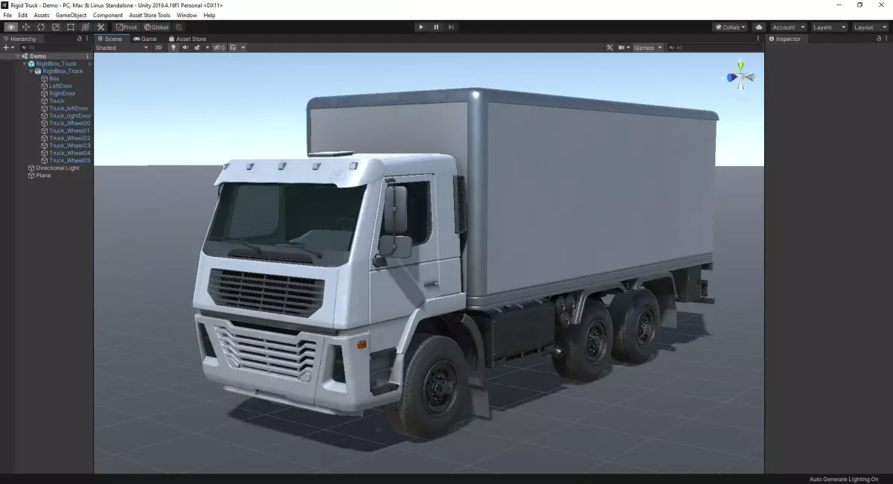Click the scene audio toggle icon
Image resolution: width=893 pixels, height=484 pixels.
185,47
